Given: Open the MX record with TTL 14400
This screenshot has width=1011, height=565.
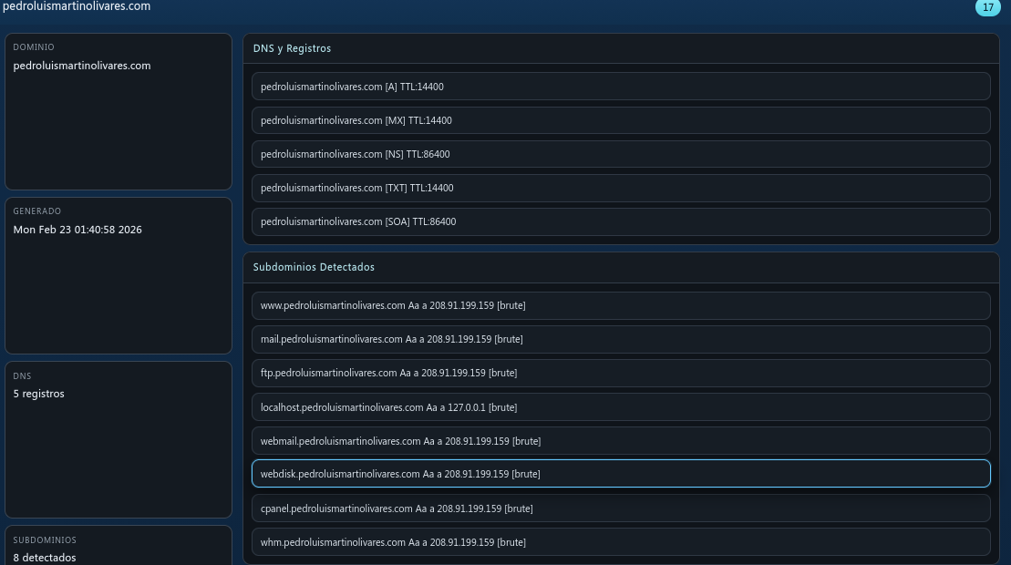Looking at the screenshot, I should click(621, 119).
